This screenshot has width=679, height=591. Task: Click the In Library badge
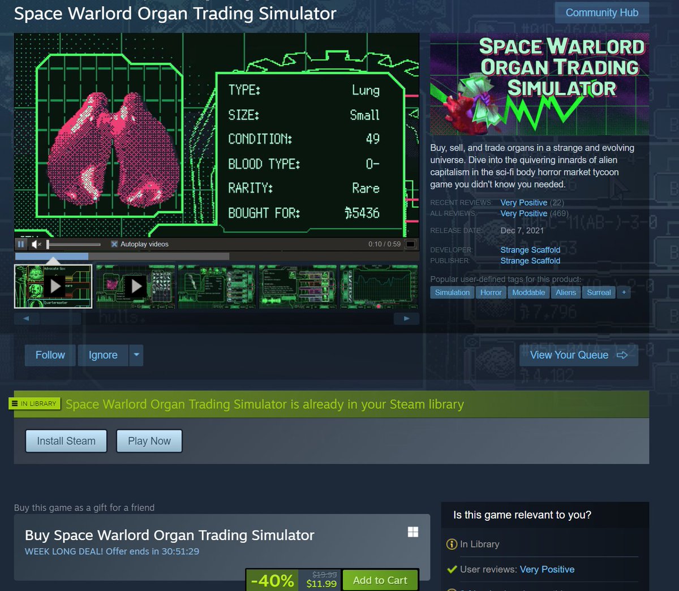35,403
